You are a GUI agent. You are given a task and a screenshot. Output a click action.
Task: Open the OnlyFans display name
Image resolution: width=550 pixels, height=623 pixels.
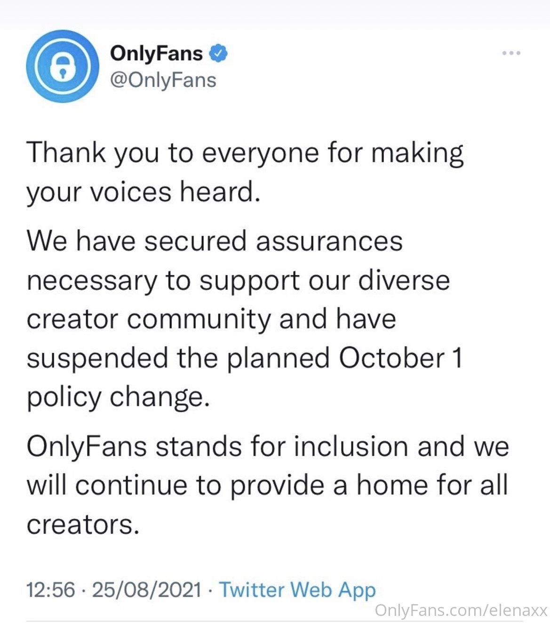coord(156,53)
